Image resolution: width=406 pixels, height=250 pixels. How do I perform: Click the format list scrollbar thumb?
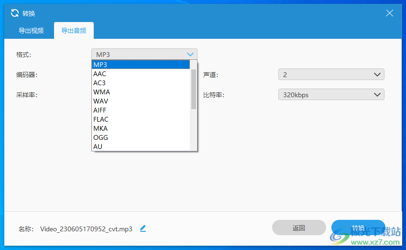click(x=193, y=89)
